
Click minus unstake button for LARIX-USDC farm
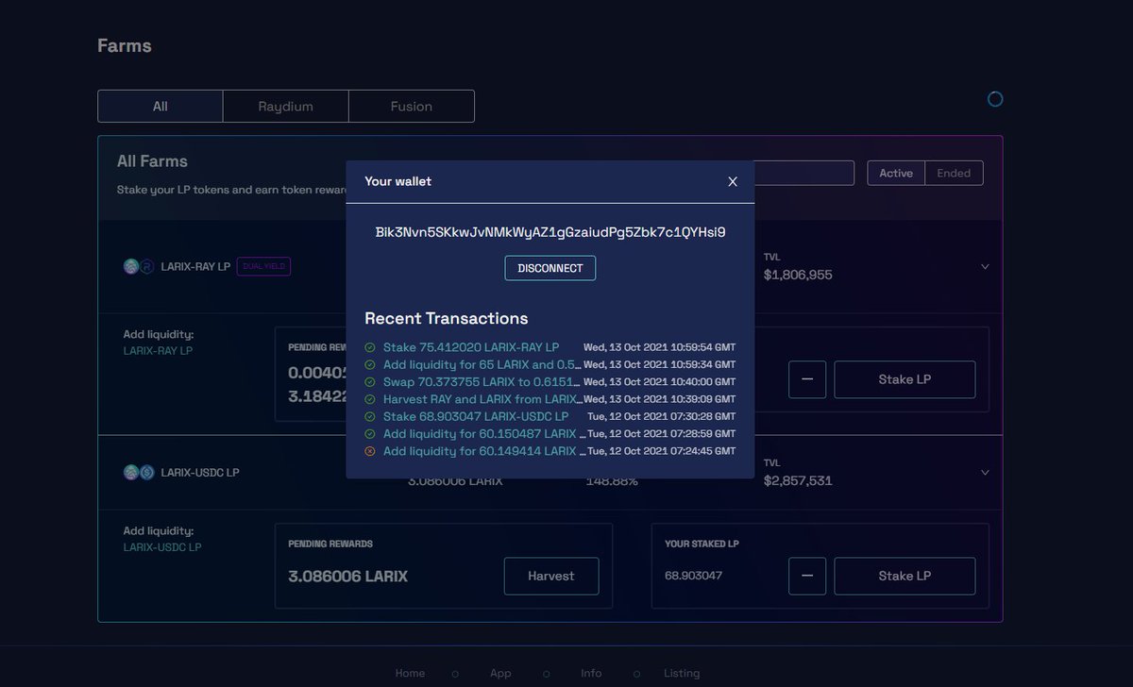pos(807,576)
